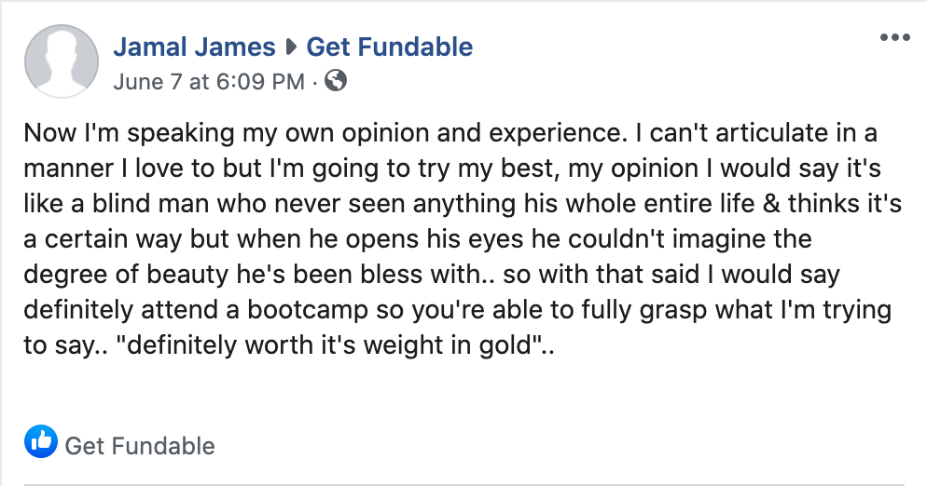Click the blue thumbs-up like reaction icon
This screenshot has height=486, width=927.
pos(41,441)
